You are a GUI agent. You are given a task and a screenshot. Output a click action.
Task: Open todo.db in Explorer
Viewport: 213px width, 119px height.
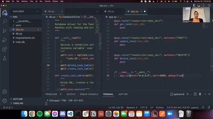26,42
